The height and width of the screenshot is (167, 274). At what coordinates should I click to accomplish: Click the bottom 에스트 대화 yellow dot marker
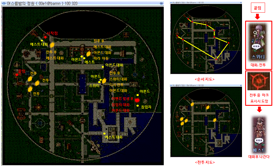104,134
